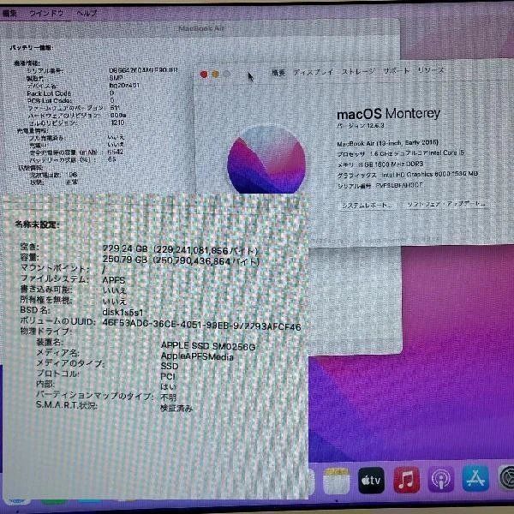The width and height of the screenshot is (514, 514).
Task: Open the サポート tab
Action: click(397, 71)
